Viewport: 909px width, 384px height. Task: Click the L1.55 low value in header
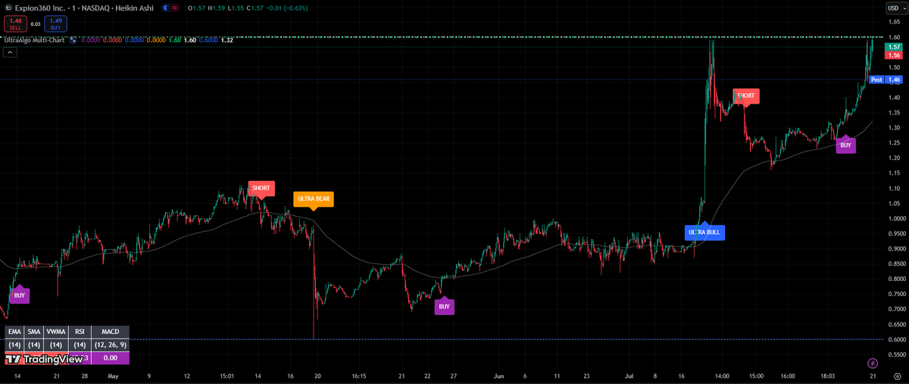pos(236,8)
